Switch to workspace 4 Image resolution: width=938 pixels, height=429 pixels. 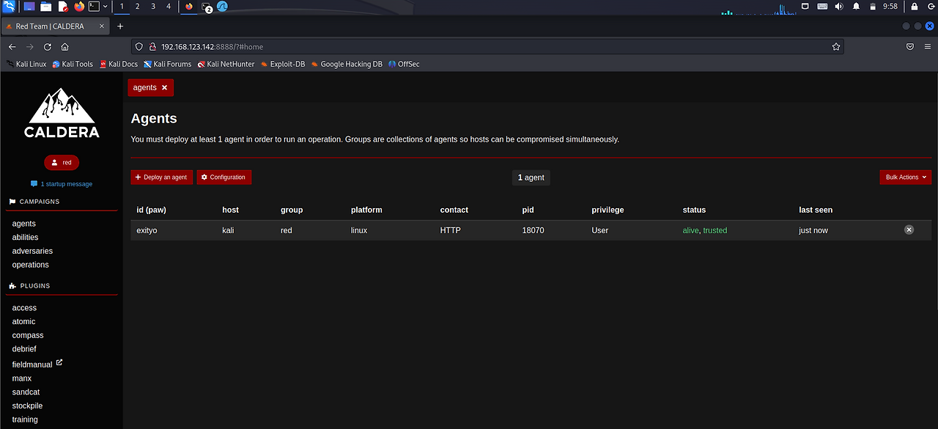(169, 6)
